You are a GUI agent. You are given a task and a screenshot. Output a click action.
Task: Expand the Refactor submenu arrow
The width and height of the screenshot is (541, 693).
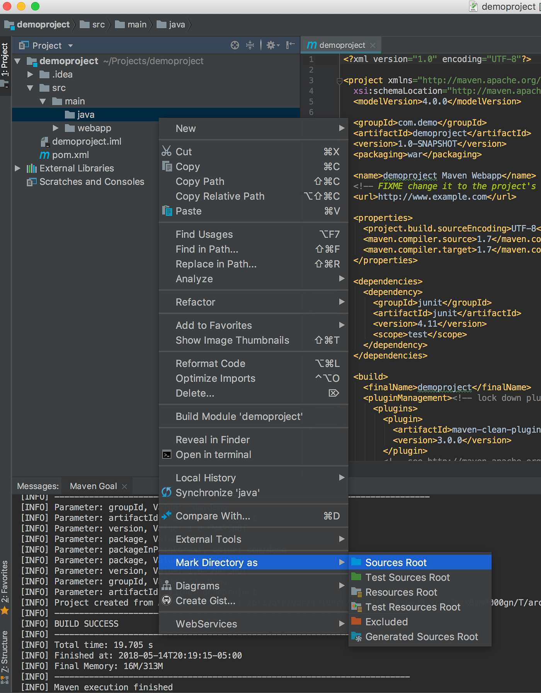[x=342, y=302]
